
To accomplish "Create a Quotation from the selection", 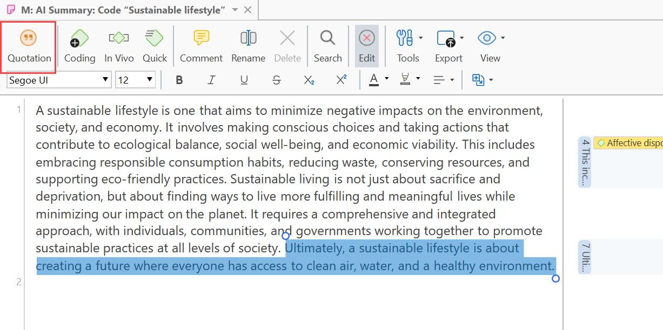I will [x=29, y=46].
